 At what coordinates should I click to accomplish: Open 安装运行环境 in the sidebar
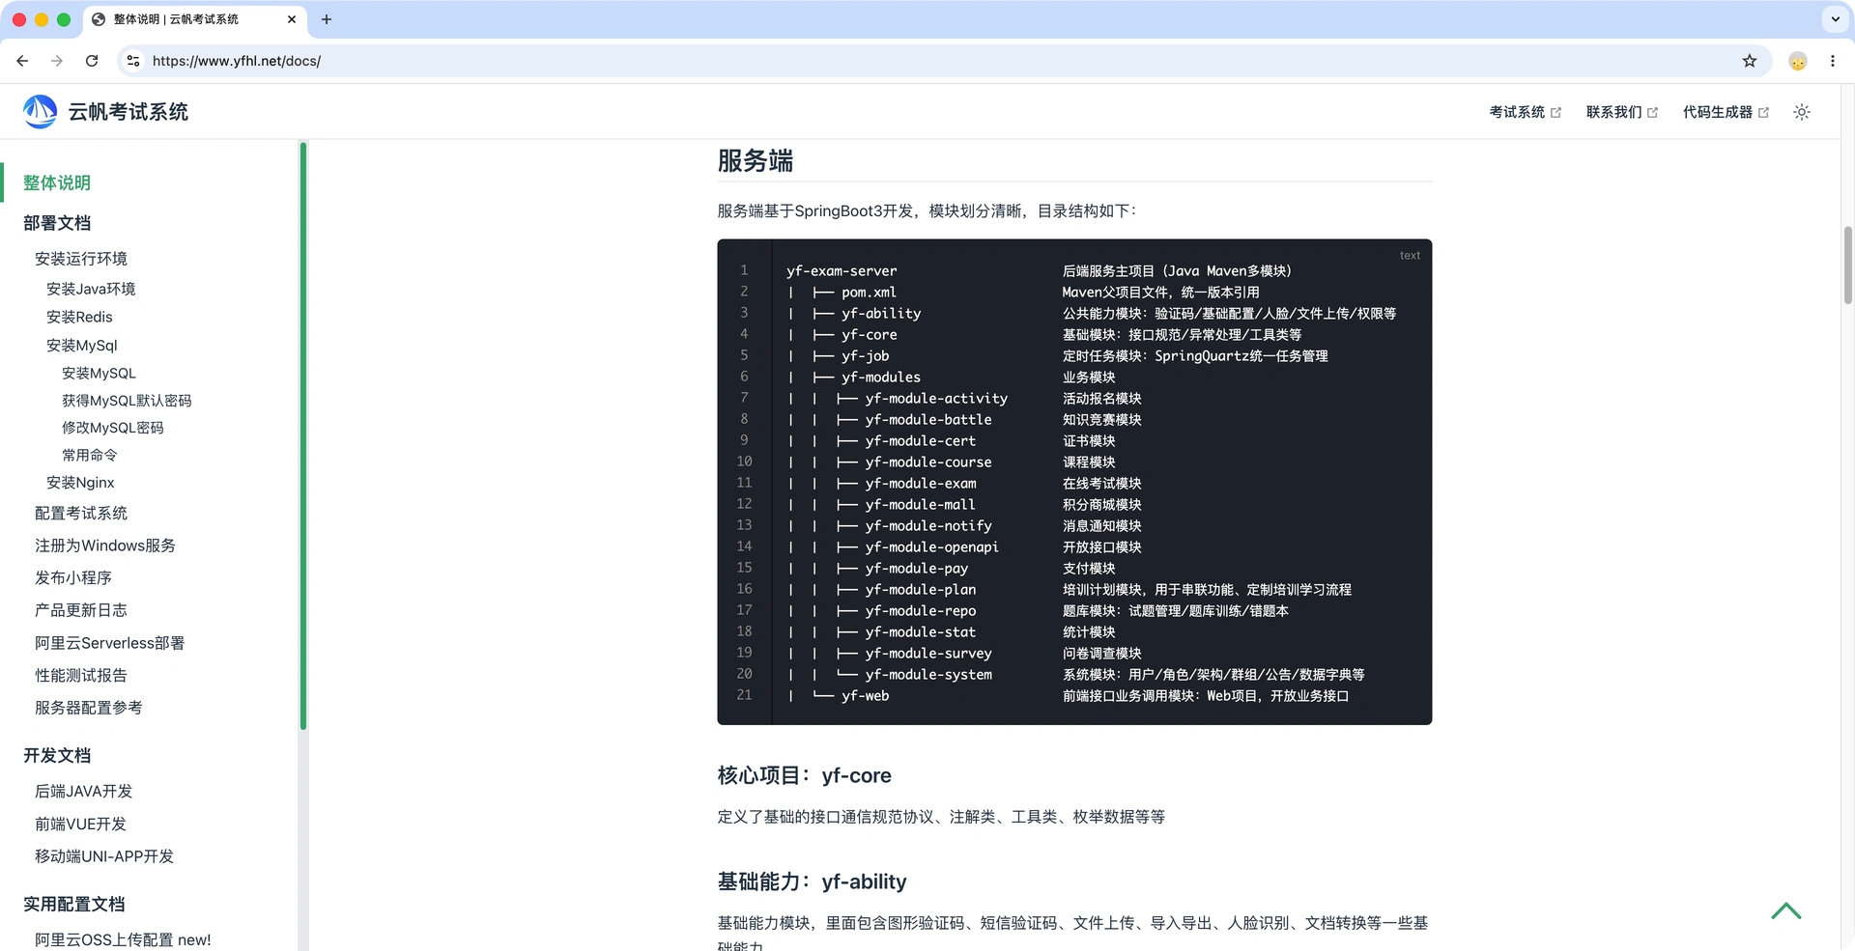tap(81, 259)
